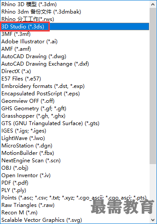Viewport: 157px width, 224px height.
Task: Choose Rhino 3D 模型 (*.3dm) option
Action: [x=75, y=4]
